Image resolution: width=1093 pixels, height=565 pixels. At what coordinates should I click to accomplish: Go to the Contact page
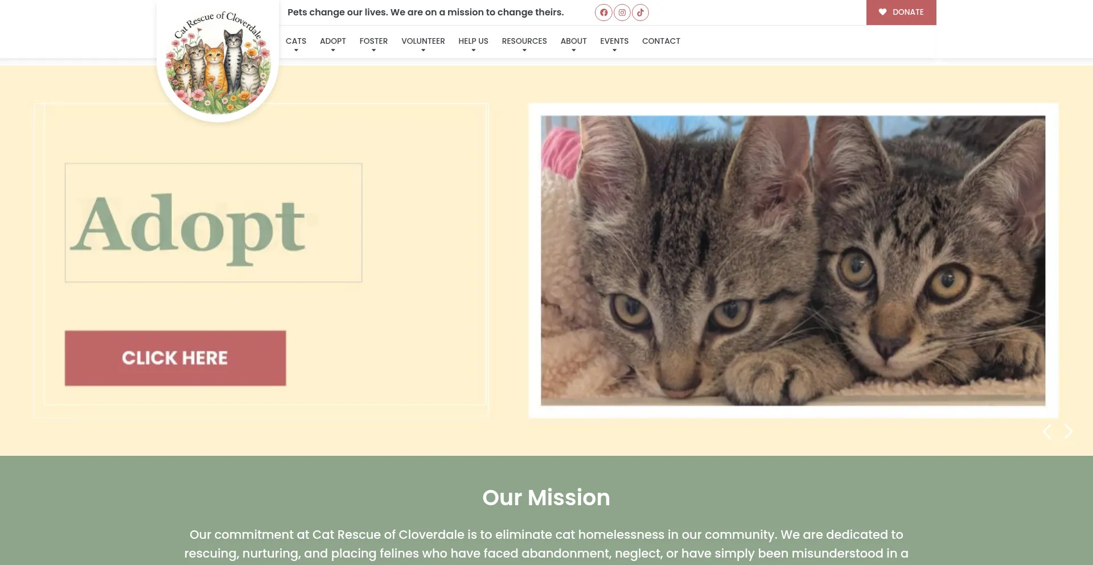pyautogui.click(x=661, y=41)
